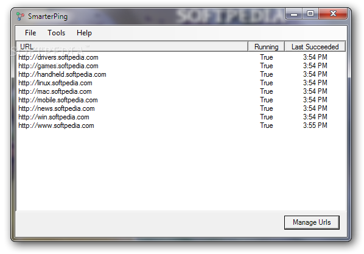364x254 pixels.
Task: Click the True value for games.softpedia.com
Action: 266,66
